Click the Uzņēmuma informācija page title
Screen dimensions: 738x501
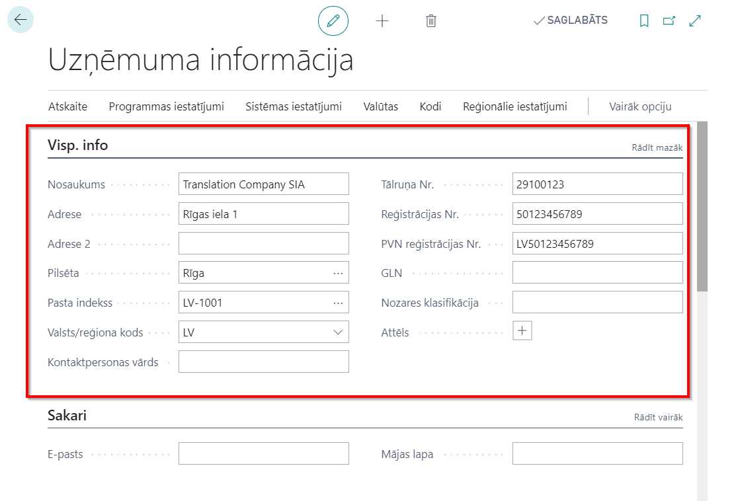point(200,60)
